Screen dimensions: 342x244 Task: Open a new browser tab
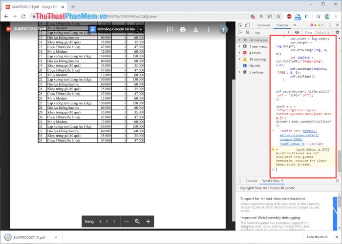point(73,7)
